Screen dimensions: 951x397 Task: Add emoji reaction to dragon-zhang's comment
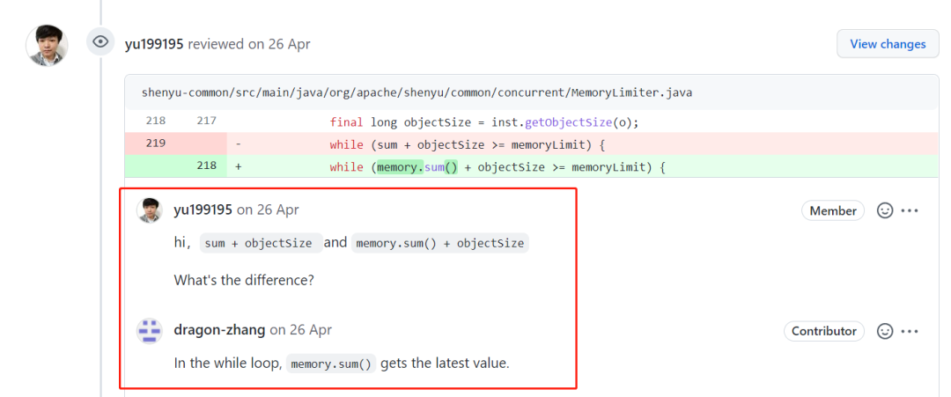[886, 331]
